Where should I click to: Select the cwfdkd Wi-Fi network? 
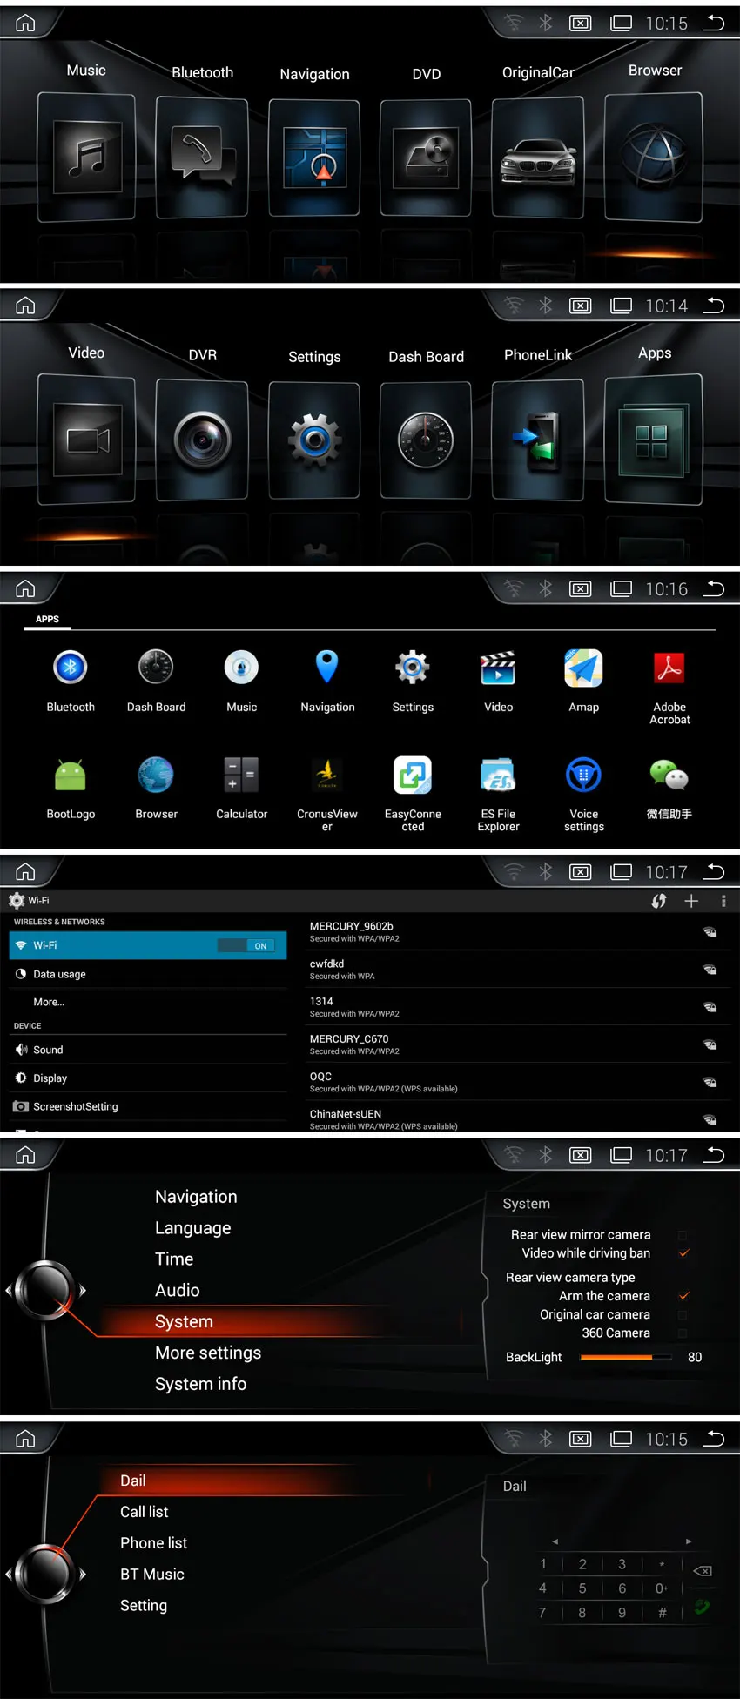[516, 969]
